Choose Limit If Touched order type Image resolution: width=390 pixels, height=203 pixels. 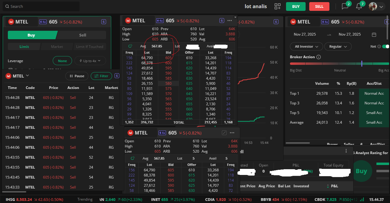click(x=90, y=47)
